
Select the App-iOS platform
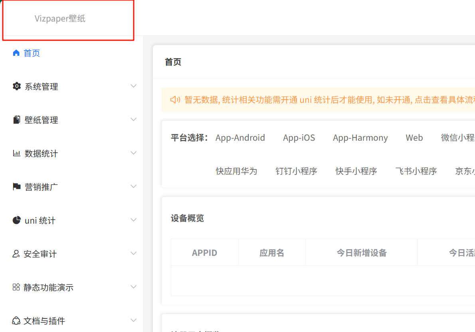(x=299, y=138)
